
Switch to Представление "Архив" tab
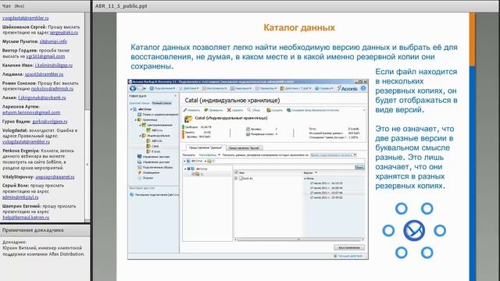(x=245, y=148)
